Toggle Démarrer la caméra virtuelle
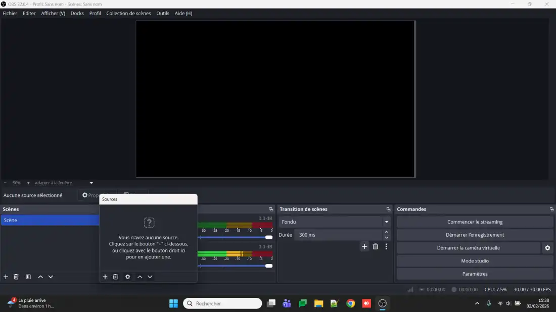This screenshot has width=556, height=312. [468, 248]
